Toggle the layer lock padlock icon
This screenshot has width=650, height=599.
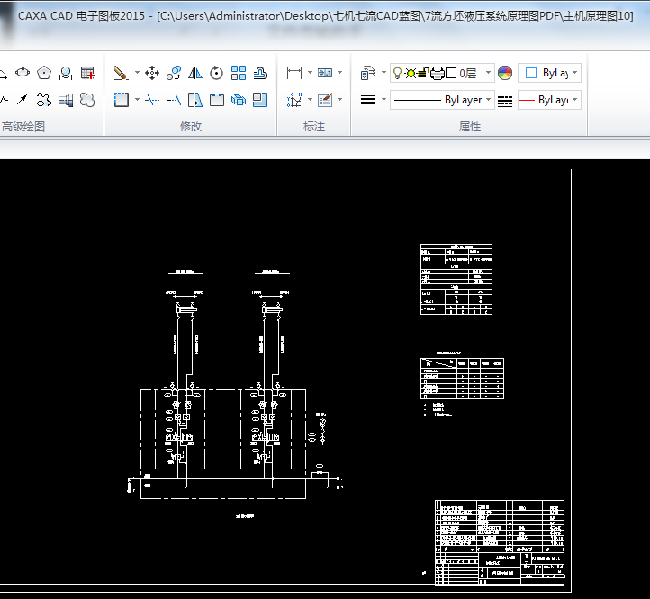[424, 73]
